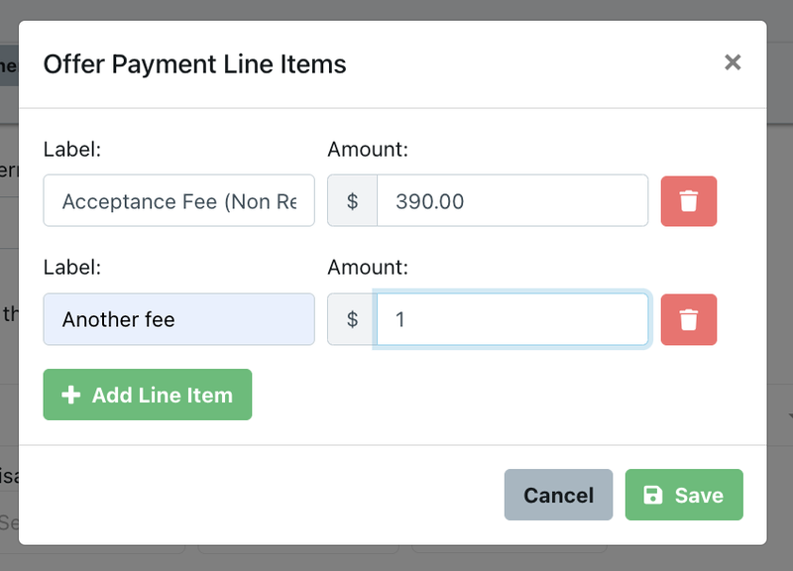Image resolution: width=793 pixels, height=571 pixels.
Task: Click the dollar sign beside the 1 amount
Action: click(352, 319)
